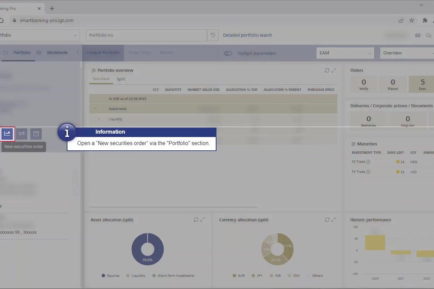Bookmark this page with the star icon
The image size is (434, 289).
412,20
